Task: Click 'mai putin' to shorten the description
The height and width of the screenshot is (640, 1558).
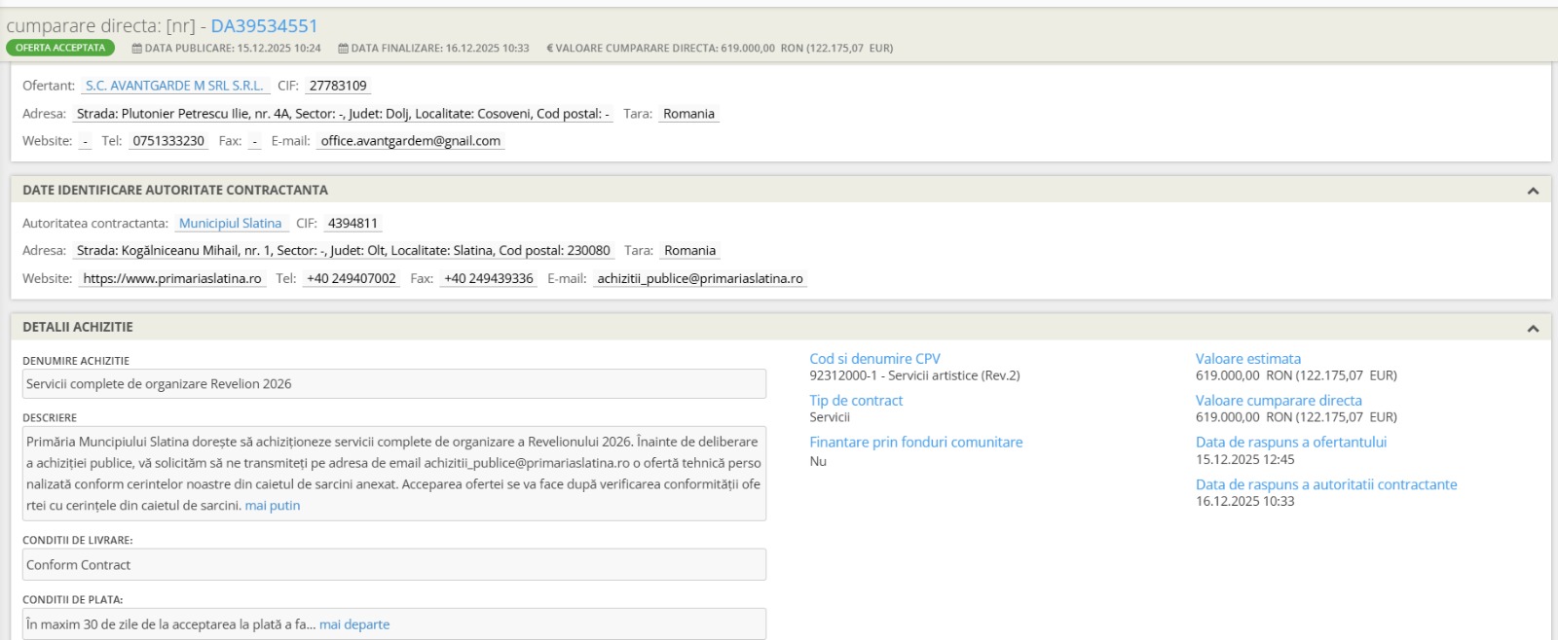Action: [x=273, y=506]
